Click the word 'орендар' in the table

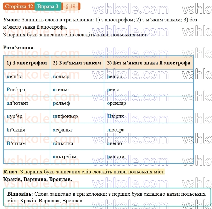point(117,103)
